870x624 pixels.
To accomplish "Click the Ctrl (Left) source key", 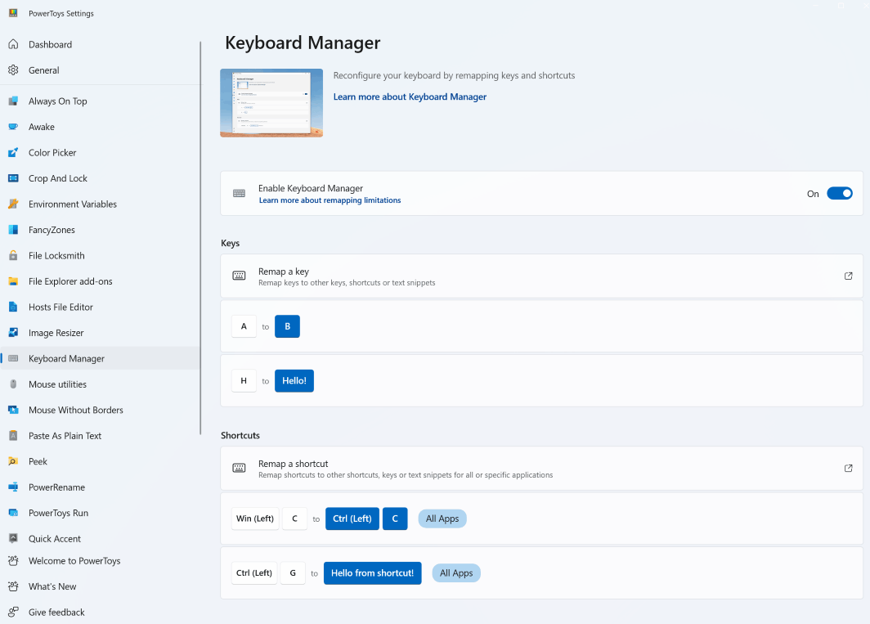I will pos(254,573).
